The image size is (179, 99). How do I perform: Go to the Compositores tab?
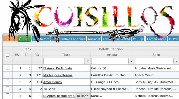(x=156, y=39)
